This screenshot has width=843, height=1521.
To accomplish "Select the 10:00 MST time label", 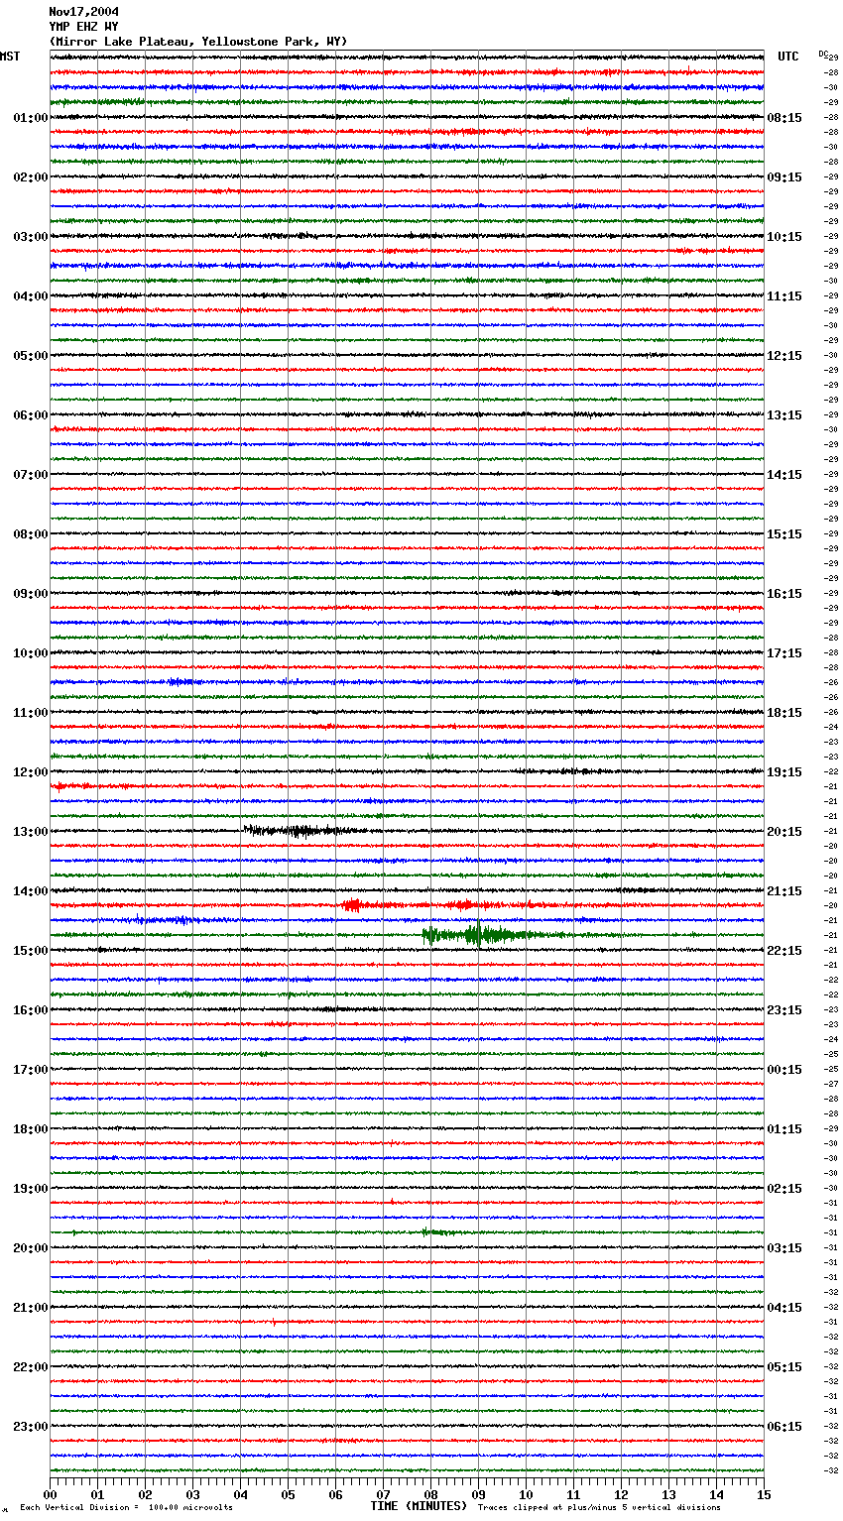I will point(31,653).
